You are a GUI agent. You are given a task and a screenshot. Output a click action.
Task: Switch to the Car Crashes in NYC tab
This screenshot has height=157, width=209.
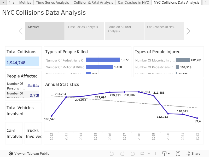(133, 2)
